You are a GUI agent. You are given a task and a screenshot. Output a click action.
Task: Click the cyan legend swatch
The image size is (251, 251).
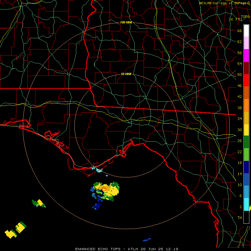(x=246, y=204)
